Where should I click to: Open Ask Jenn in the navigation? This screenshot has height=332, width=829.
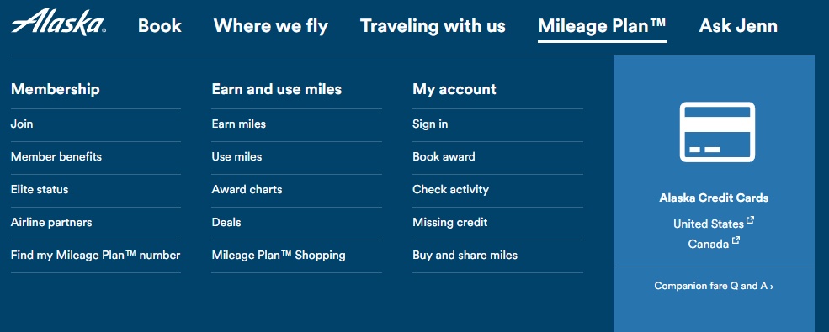click(738, 26)
